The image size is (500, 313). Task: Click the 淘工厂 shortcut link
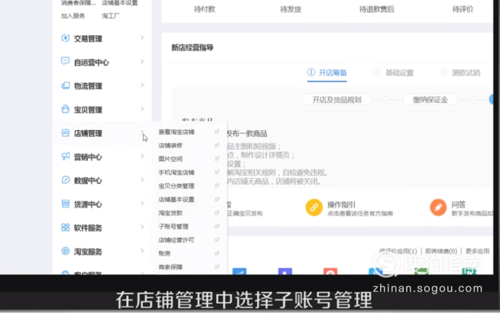pyautogui.click(x=111, y=16)
